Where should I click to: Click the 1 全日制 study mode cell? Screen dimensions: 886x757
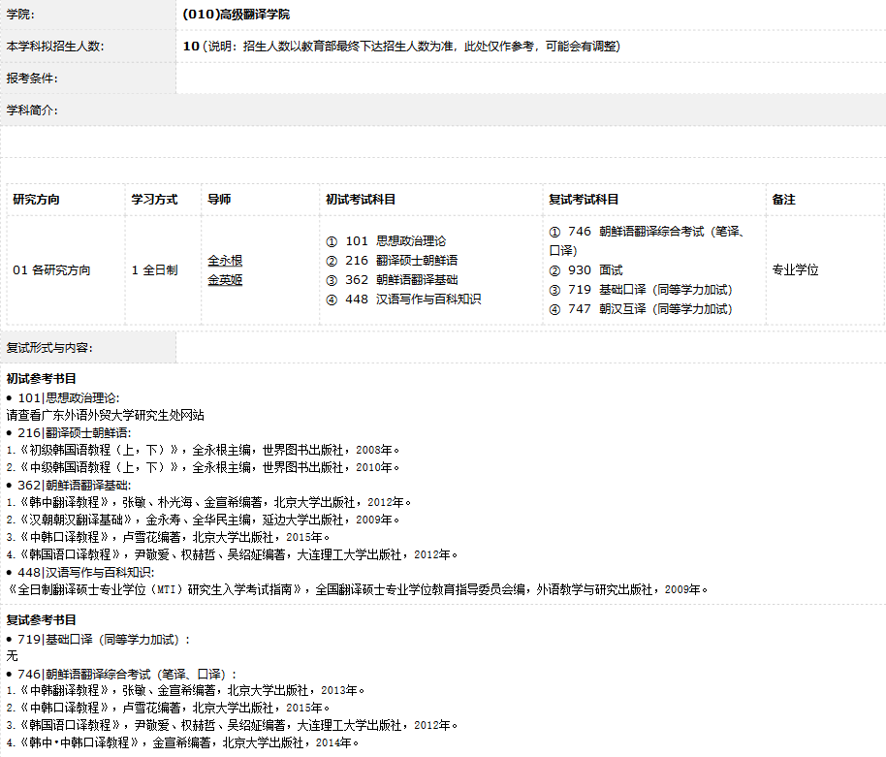point(155,270)
